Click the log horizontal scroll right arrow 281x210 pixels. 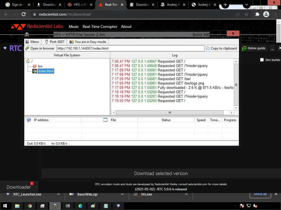coord(231,112)
